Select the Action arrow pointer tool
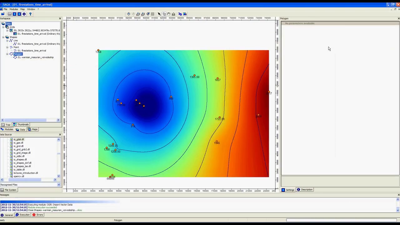This screenshot has height=225, width=400. 159,14
